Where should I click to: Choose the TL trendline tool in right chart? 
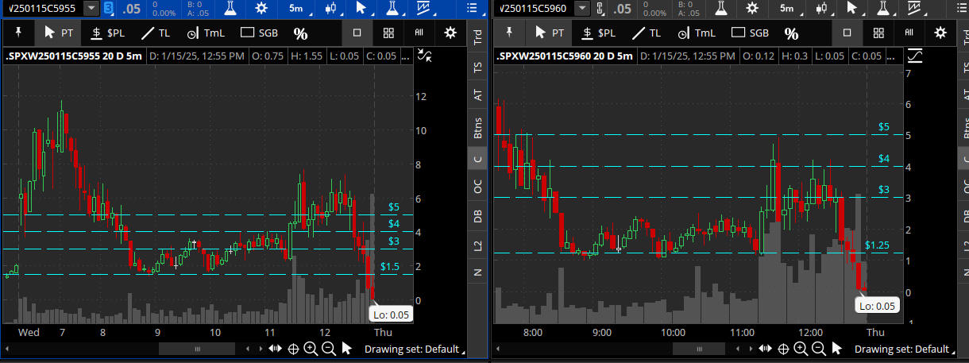644,33
